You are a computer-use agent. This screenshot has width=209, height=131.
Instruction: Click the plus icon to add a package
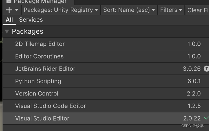click(x=9, y=10)
